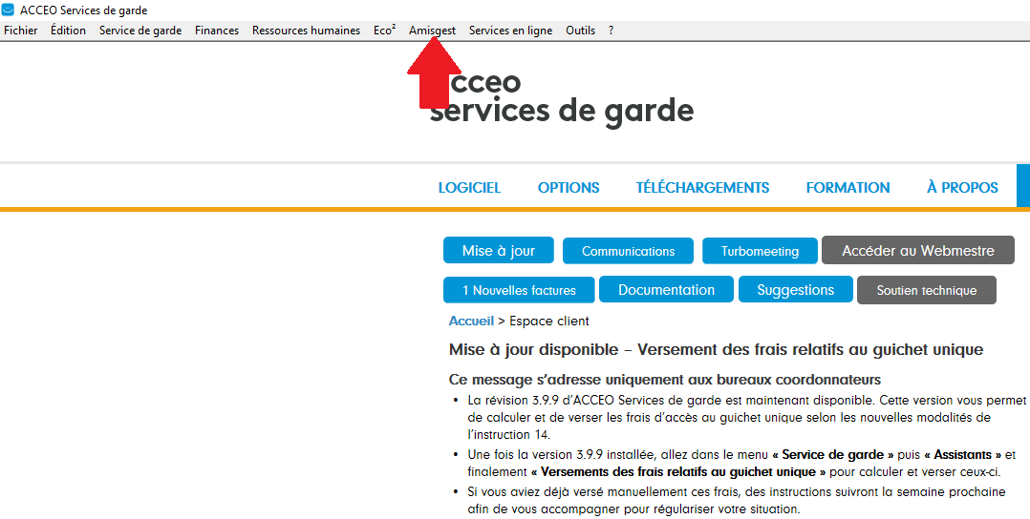Open the Outils menu
This screenshot has height=519, width=1030.
click(x=580, y=31)
